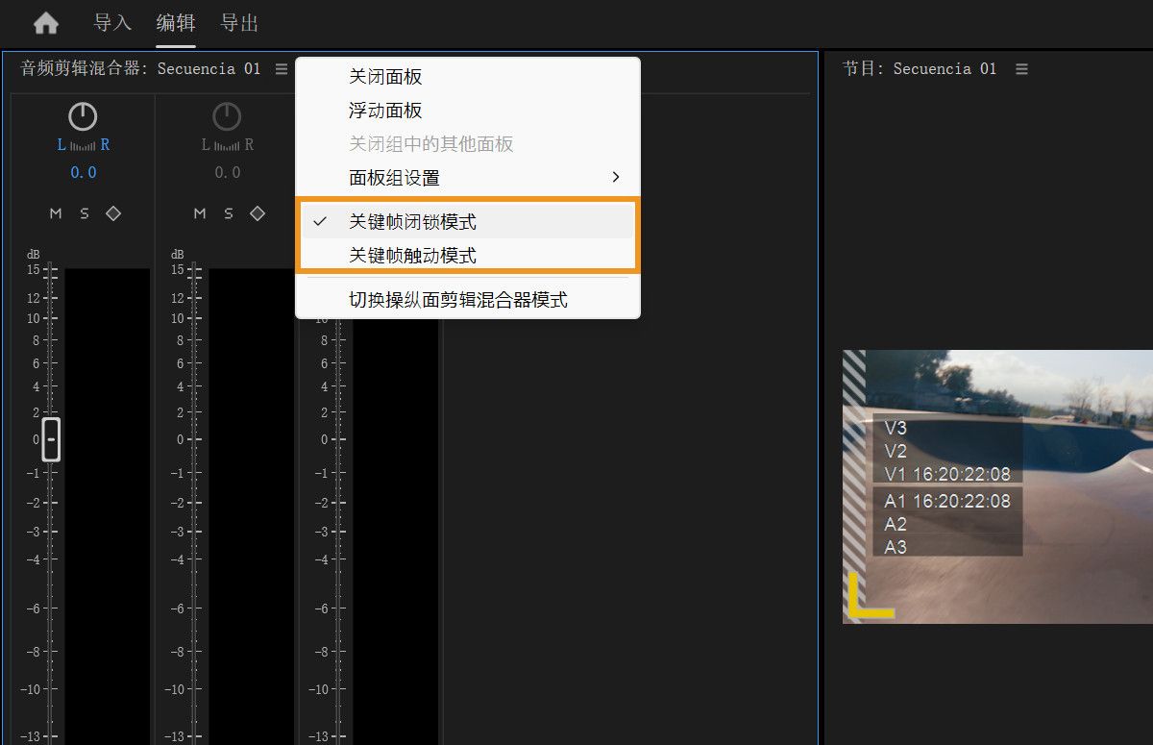Click the L/R pan indicator of first channel
The height and width of the screenshot is (745, 1153).
(x=83, y=145)
